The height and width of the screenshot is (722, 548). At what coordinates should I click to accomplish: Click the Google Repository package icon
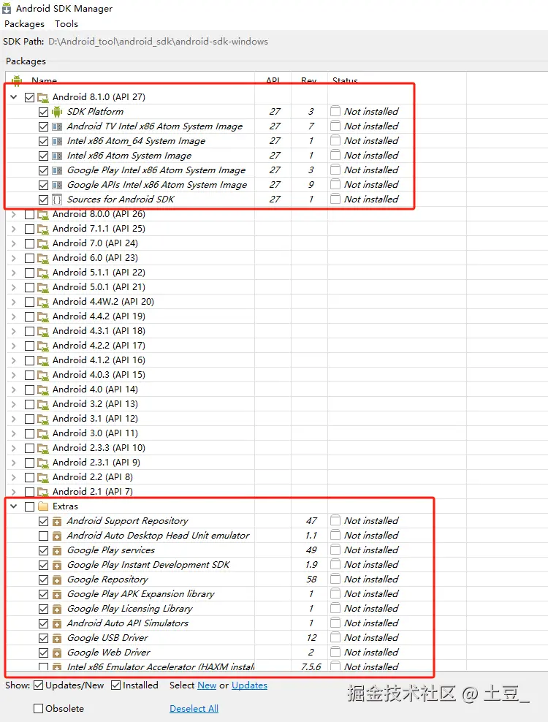coord(57,580)
